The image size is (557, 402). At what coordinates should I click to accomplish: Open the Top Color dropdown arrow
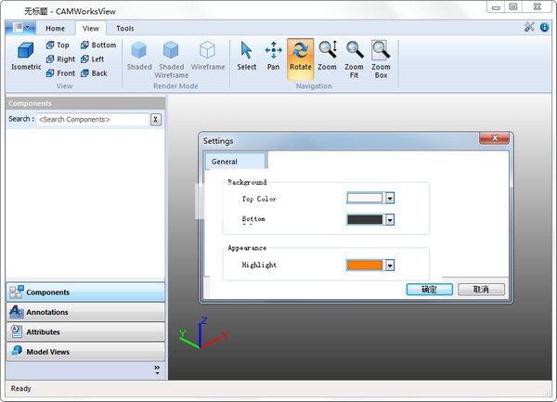click(x=390, y=198)
